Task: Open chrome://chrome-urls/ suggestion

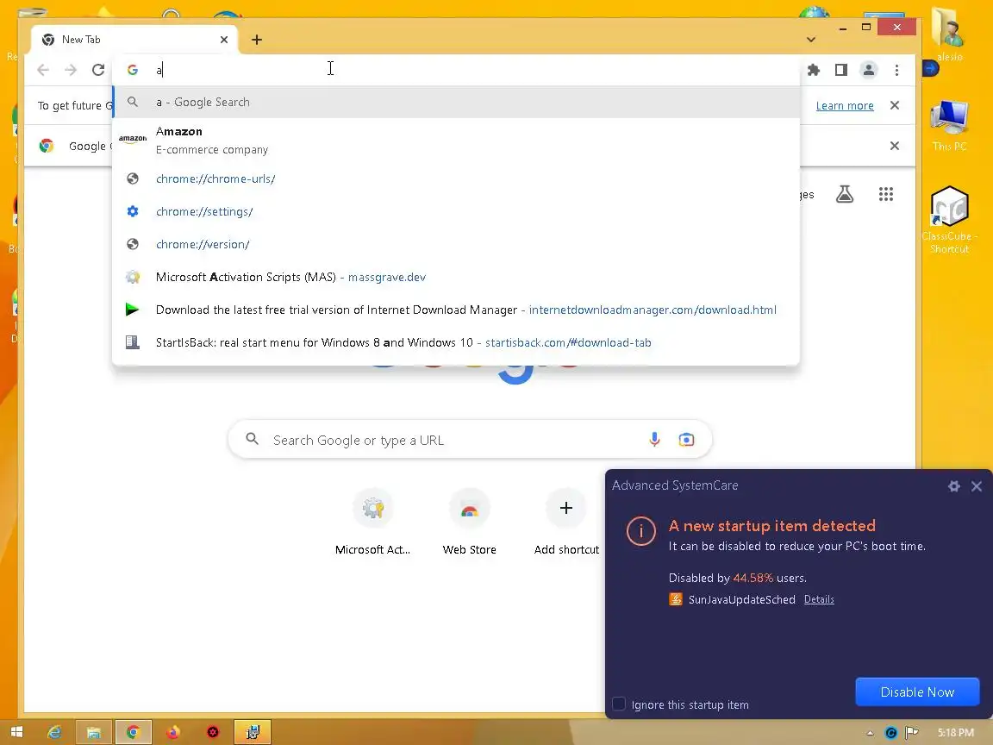Action: [456, 178]
